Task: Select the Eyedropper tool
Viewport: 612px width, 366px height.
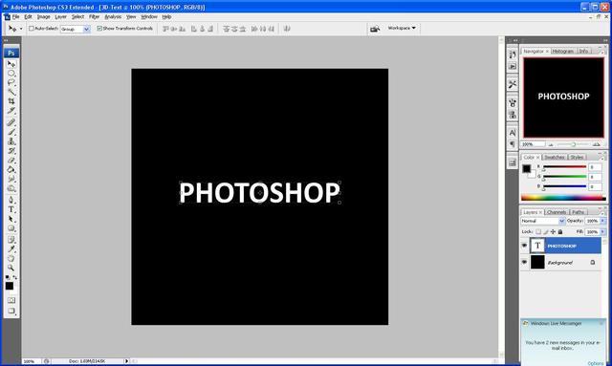Action: (x=11, y=249)
